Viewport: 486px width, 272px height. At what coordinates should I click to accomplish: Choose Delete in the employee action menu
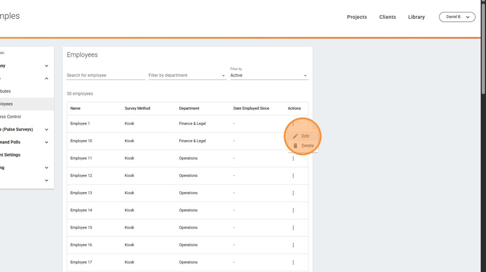tap(302, 145)
